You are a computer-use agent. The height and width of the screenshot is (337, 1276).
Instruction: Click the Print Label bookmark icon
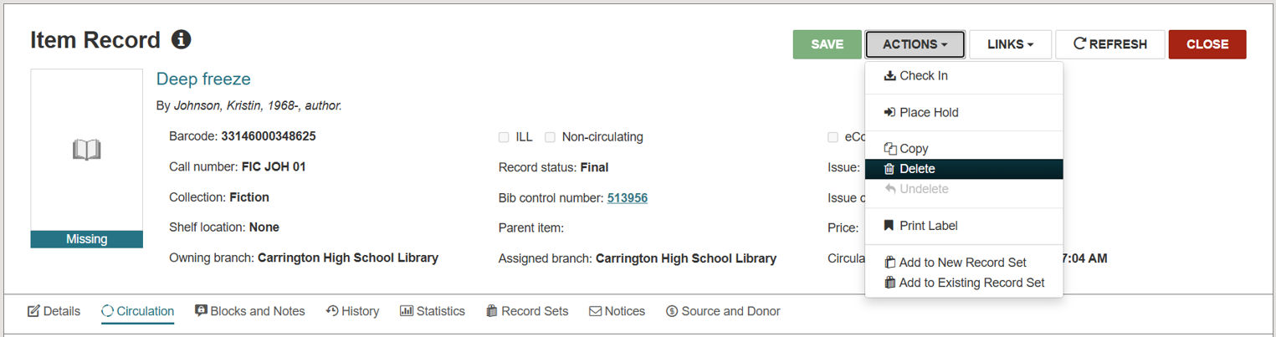(x=889, y=226)
